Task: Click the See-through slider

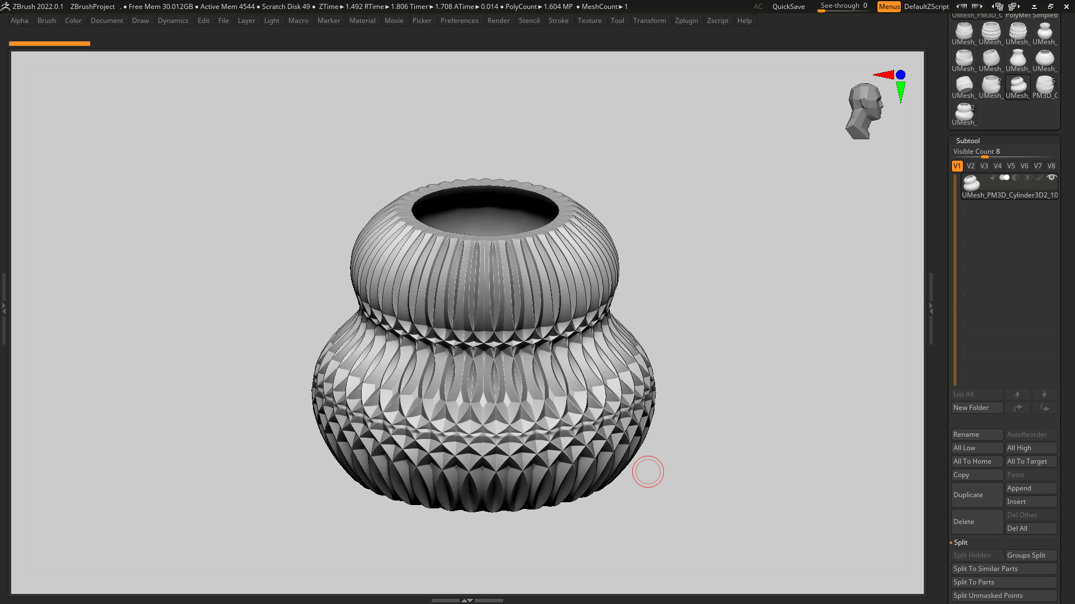Action: (x=844, y=7)
